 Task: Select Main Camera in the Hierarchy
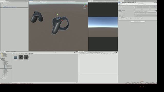click(7, 6)
